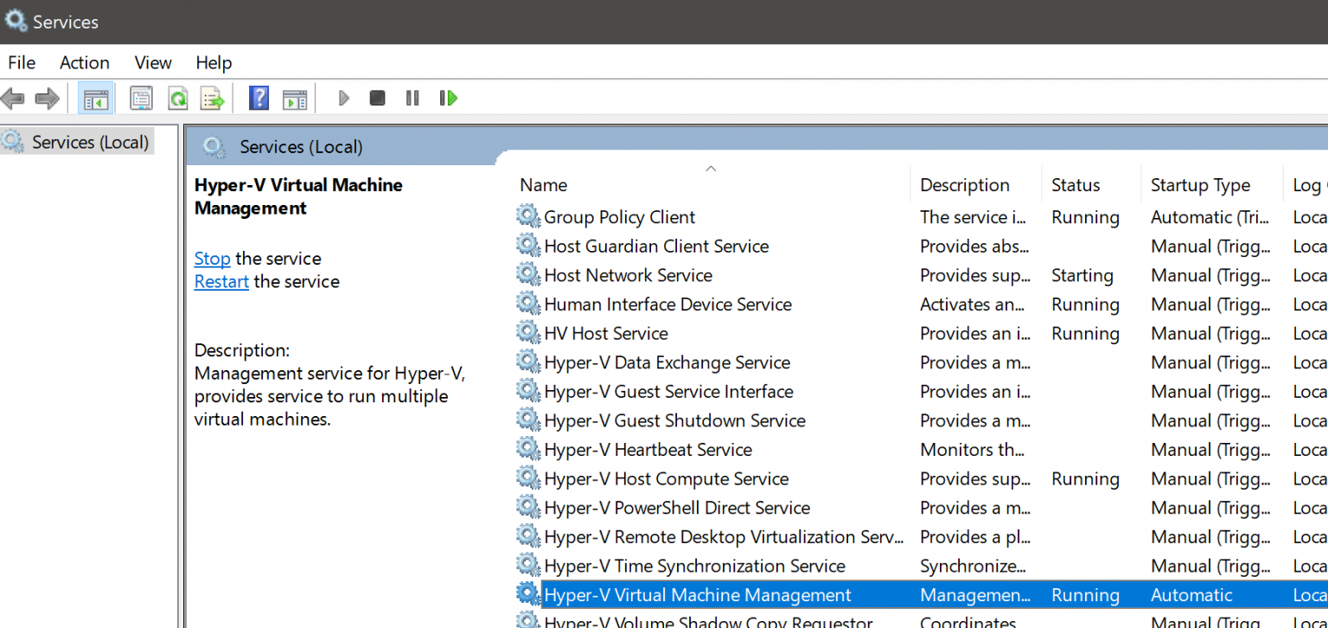Toggle the action pane with the last toolbar icon
Screen dimensions: 1328x628
coord(295,98)
